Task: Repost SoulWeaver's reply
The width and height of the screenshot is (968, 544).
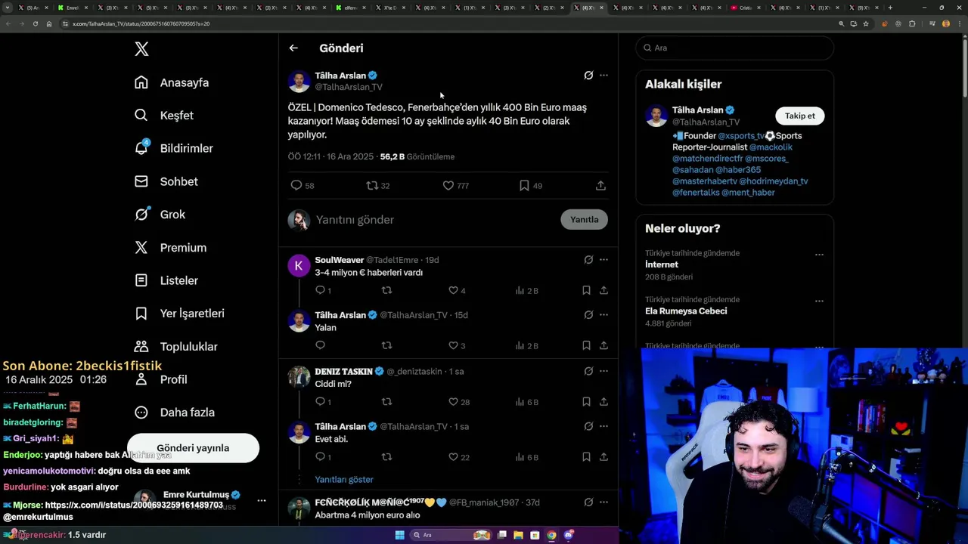Action: [386, 290]
